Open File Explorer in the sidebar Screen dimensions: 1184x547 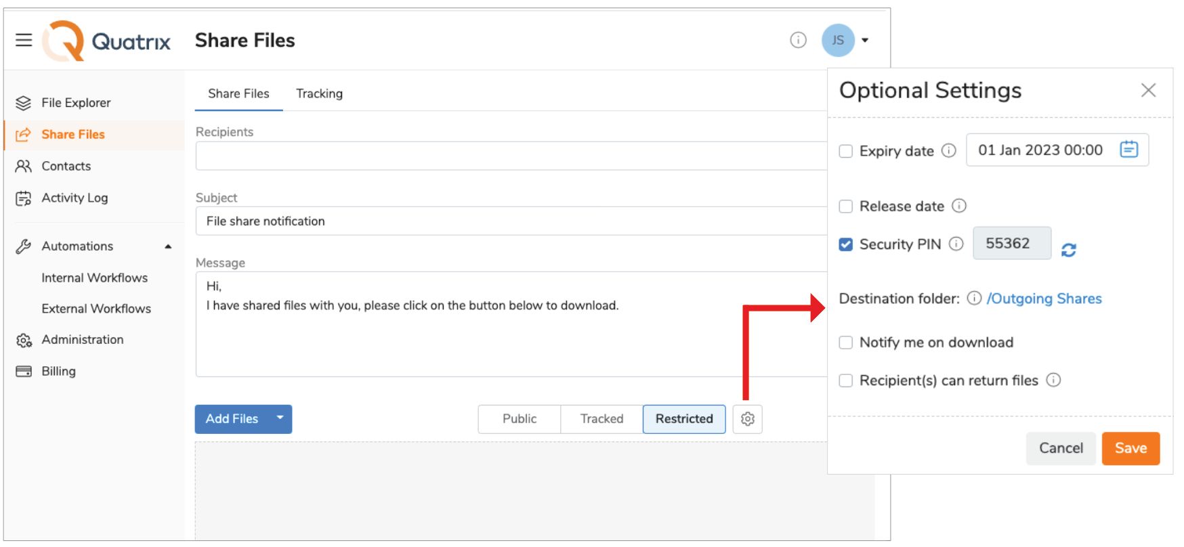point(75,103)
